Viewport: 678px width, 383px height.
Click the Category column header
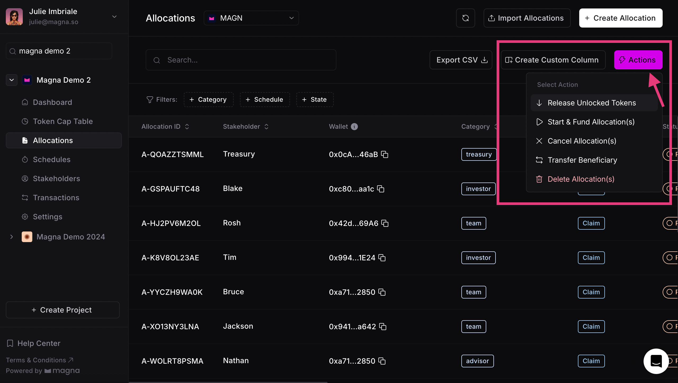tap(475, 127)
